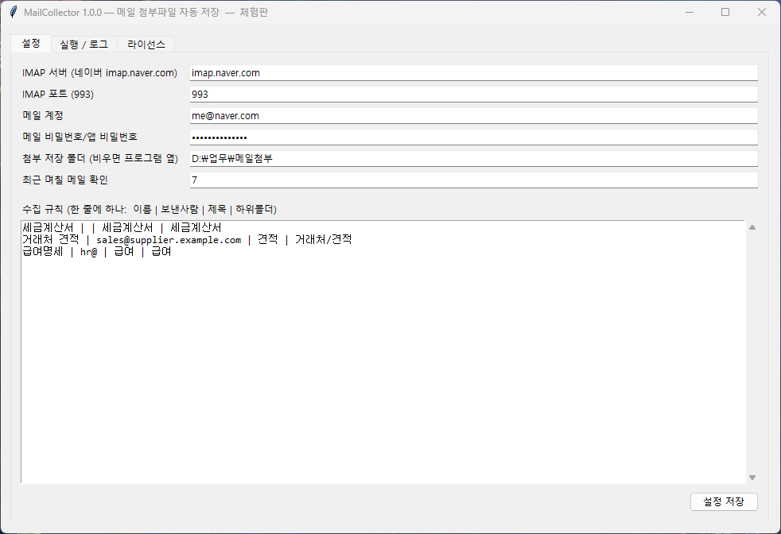Click the masked password input field
Screen dimensions: 781x534
474,137
